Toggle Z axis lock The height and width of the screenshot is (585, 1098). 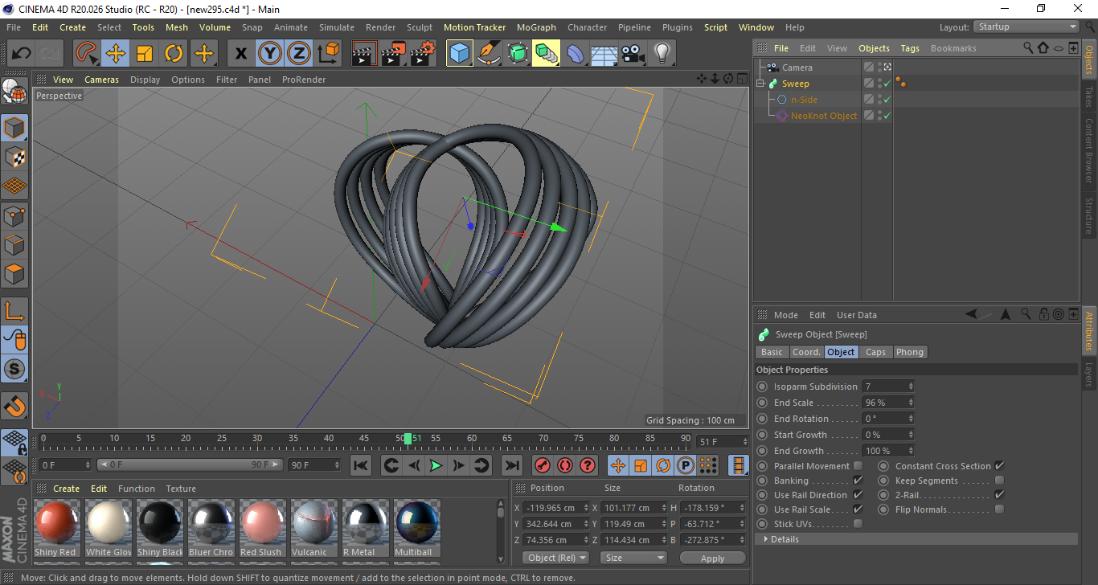pyautogui.click(x=298, y=54)
